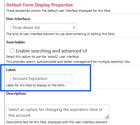Click the search and autocomplete help text line
Image resolution: width=140 pixels, height=125 pixels.
pos(68,62)
